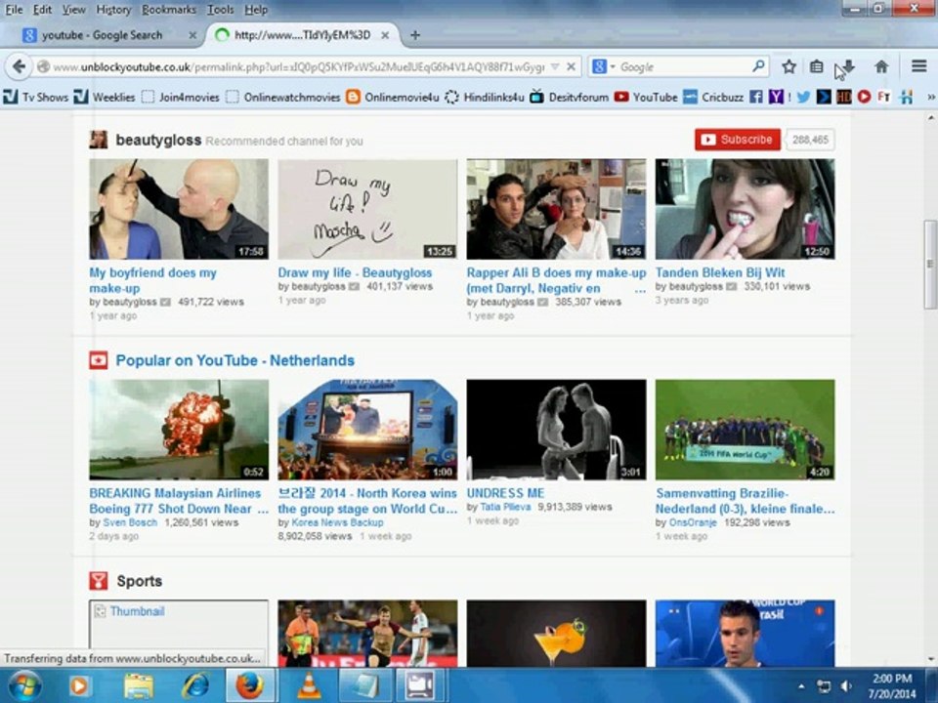938x703 pixels.
Task: Show hidden tray icons arrow
Action: coord(801,686)
